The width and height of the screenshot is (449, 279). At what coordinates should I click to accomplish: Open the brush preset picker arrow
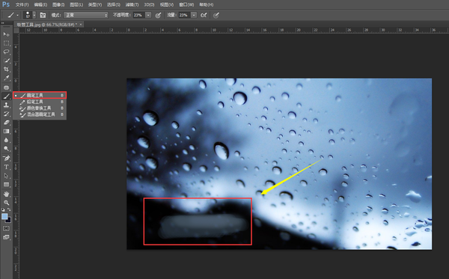34,15
